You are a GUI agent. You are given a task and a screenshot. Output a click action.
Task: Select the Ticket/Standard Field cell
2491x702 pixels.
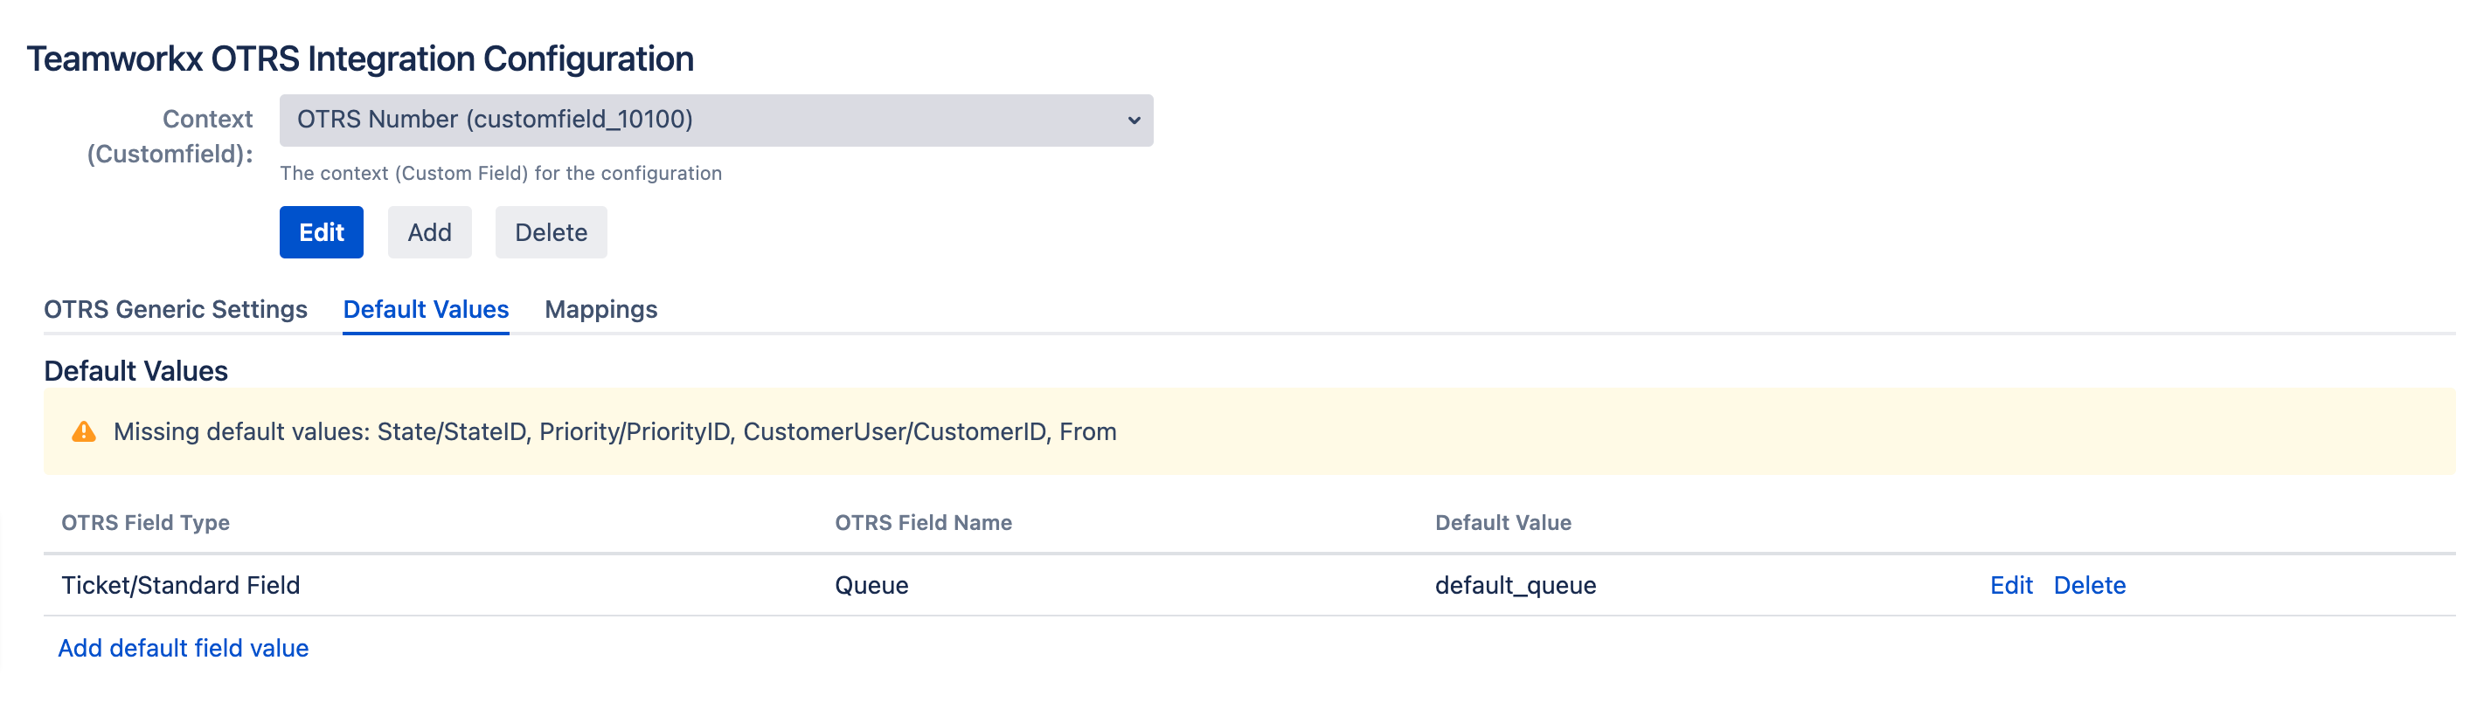(x=181, y=585)
